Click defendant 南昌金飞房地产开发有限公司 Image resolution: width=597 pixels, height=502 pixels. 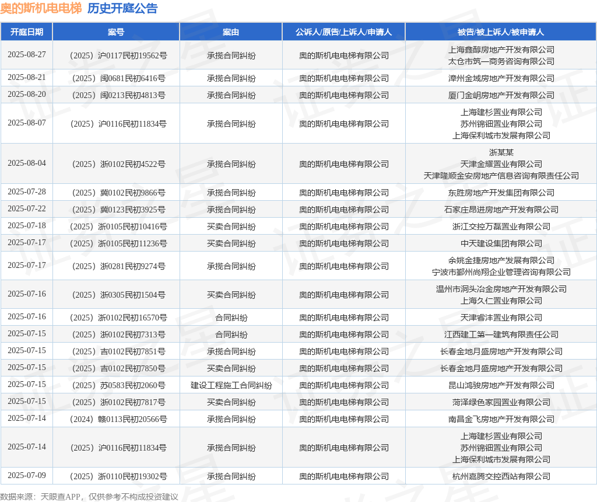coord(501,419)
